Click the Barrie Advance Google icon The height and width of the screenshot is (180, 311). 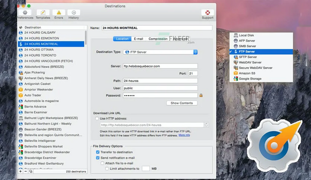tap(20, 107)
